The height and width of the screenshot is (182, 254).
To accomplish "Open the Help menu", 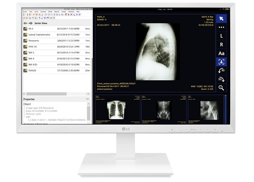I will coord(78,12).
